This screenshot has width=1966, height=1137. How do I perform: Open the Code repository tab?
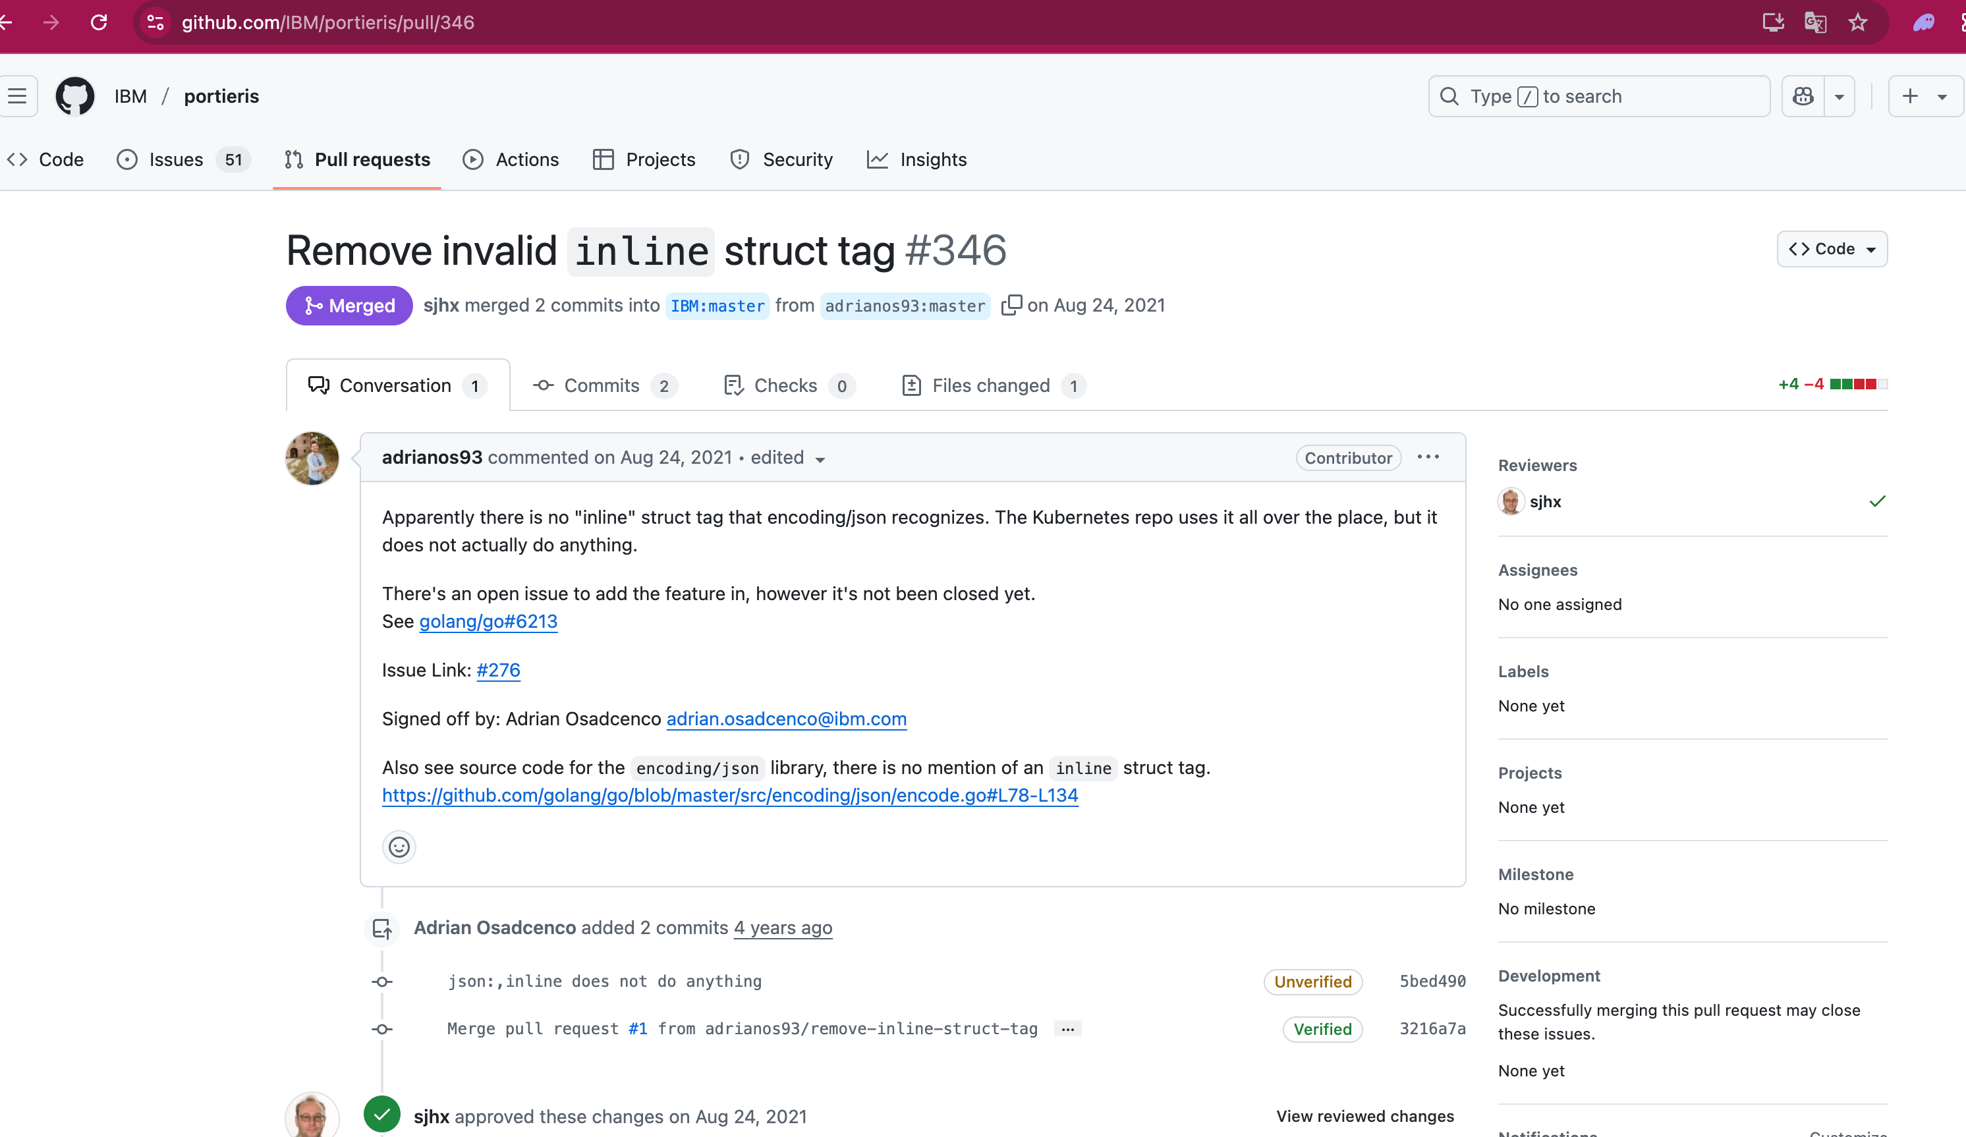click(x=45, y=160)
